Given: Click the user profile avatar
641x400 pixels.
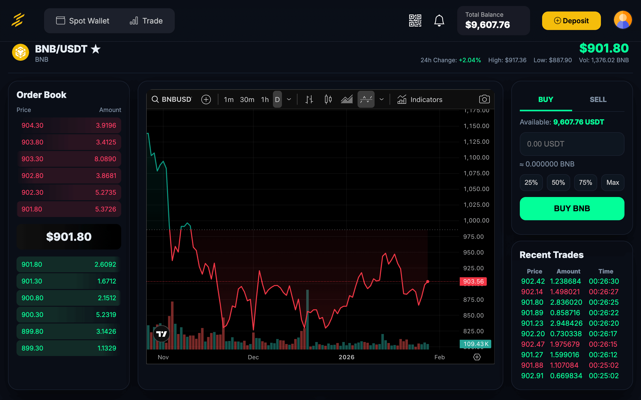Looking at the screenshot, I should (622, 20).
